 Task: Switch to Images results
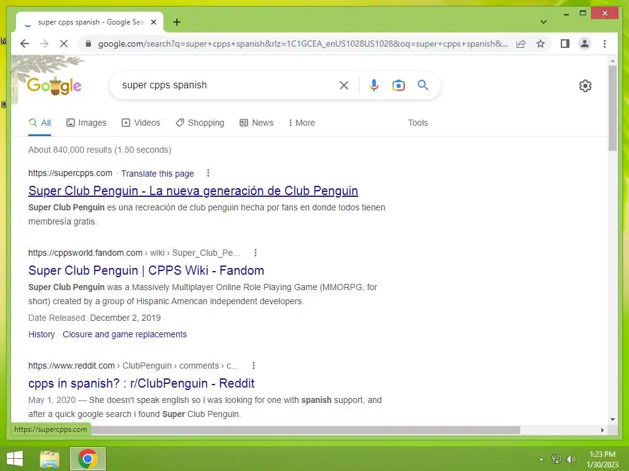[x=86, y=123]
